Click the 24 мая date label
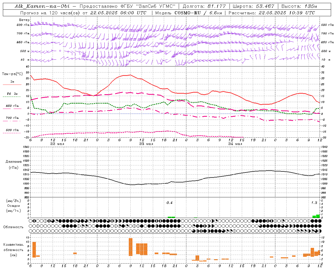Viewport: 335px width, 268px height. [x=235, y=144]
